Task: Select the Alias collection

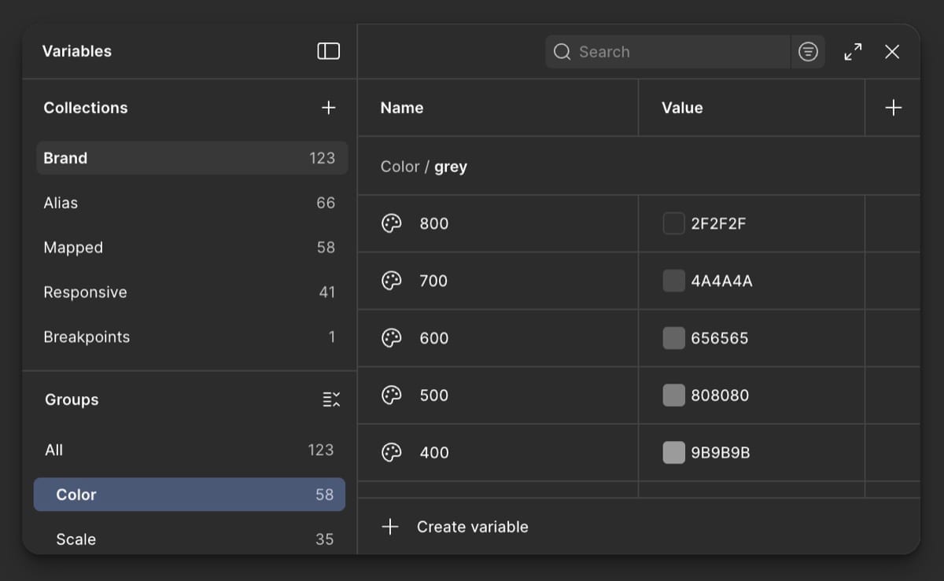Action: point(192,203)
